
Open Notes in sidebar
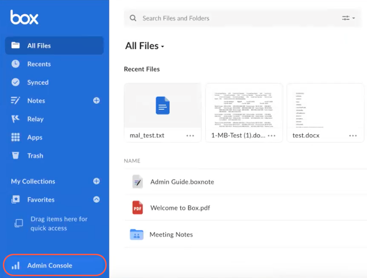pos(36,101)
